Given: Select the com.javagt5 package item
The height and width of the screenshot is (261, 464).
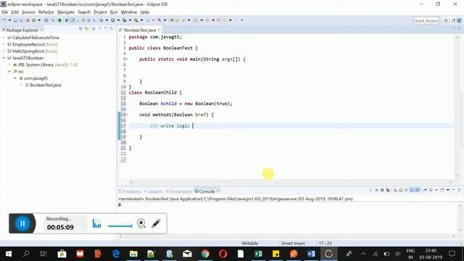Looking at the screenshot, I should pyautogui.click(x=36, y=78).
